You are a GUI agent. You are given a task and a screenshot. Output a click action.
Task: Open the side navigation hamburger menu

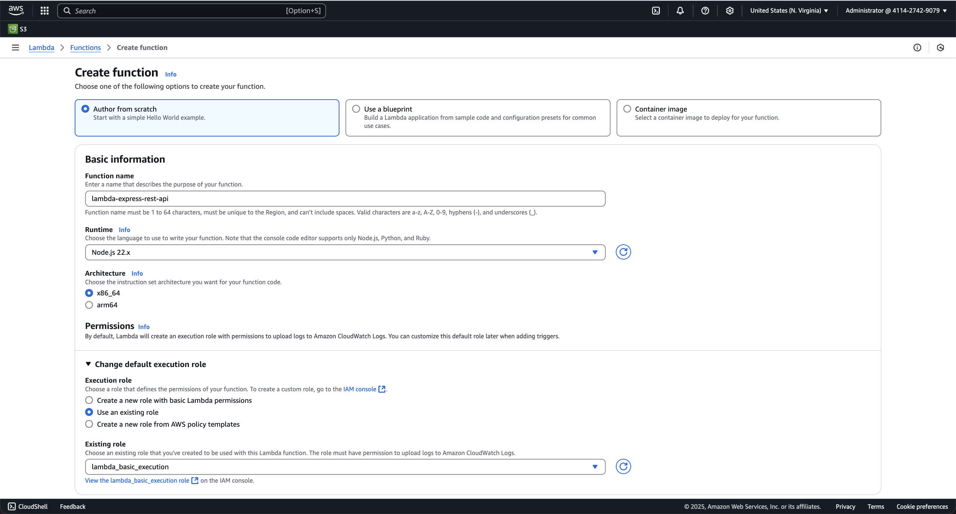(15, 47)
